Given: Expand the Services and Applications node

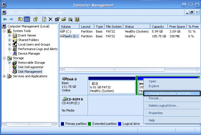Looking at the screenshot, I should point(4,76).
